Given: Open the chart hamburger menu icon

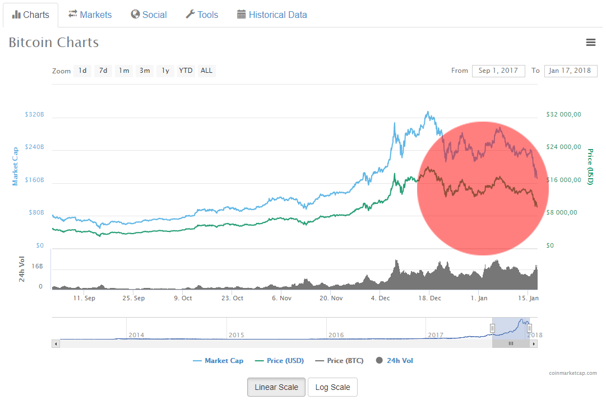Looking at the screenshot, I should [x=590, y=42].
